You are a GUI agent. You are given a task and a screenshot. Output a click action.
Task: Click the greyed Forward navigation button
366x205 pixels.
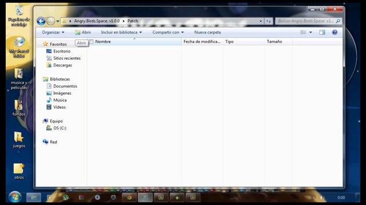51,21
